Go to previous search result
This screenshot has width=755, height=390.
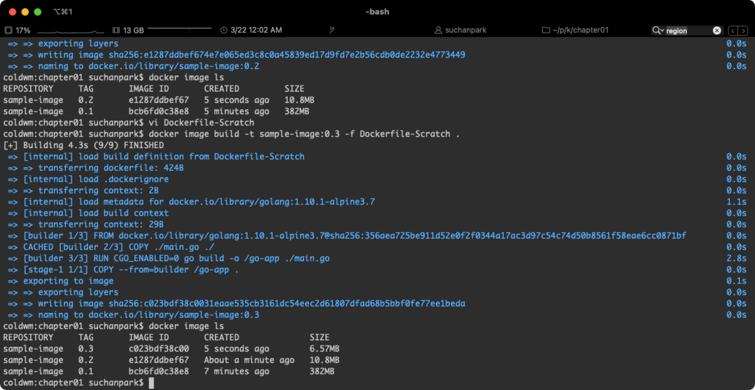click(x=733, y=31)
